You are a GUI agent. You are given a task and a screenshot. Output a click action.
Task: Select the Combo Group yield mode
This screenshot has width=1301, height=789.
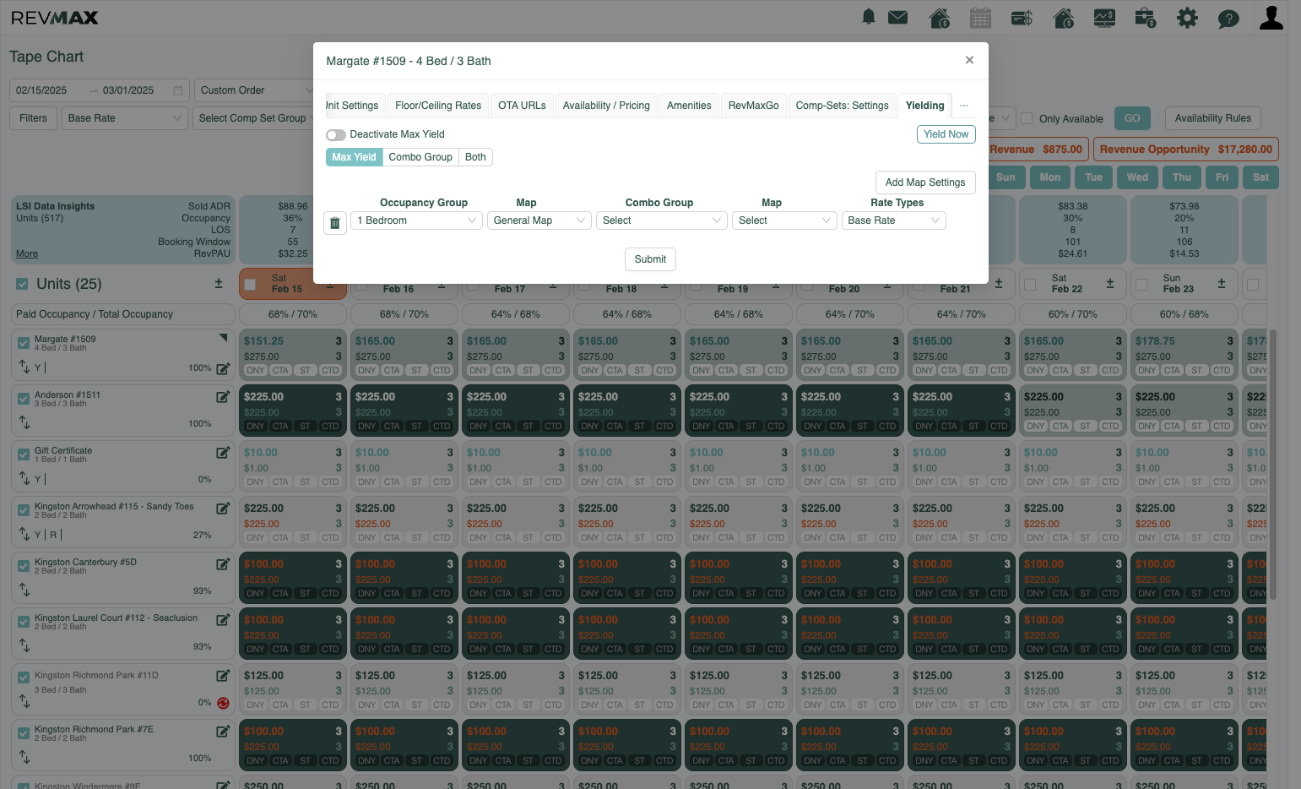click(x=420, y=157)
